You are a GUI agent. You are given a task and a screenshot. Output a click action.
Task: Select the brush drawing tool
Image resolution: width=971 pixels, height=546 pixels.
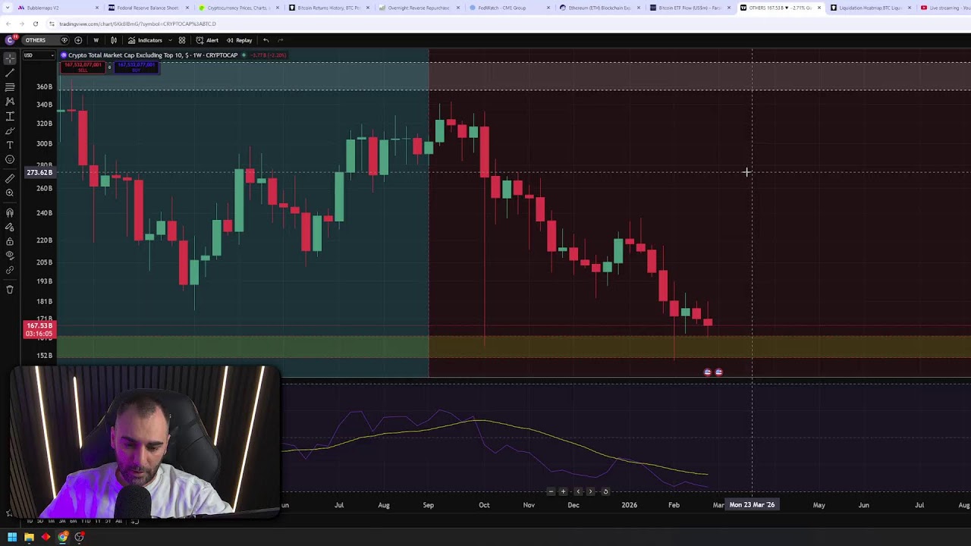[x=10, y=130]
